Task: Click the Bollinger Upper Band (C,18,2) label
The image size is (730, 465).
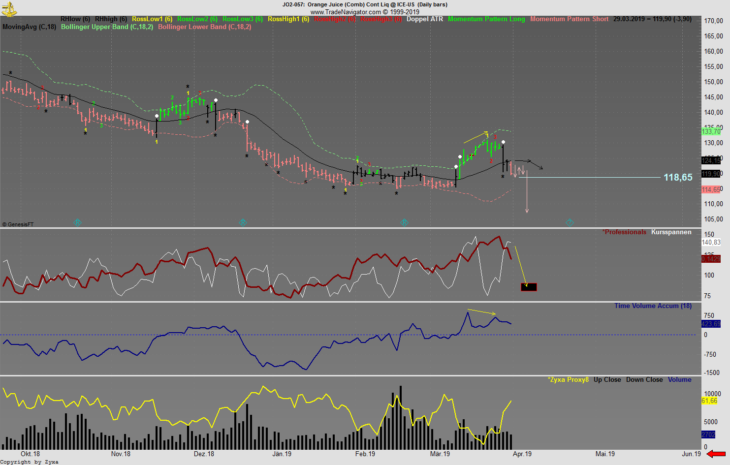Action: [x=107, y=27]
